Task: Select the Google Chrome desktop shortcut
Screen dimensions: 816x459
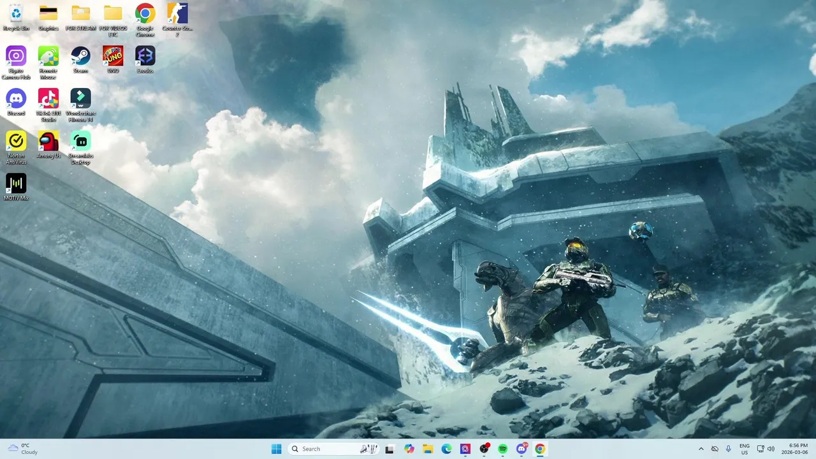Action: pyautogui.click(x=145, y=20)
